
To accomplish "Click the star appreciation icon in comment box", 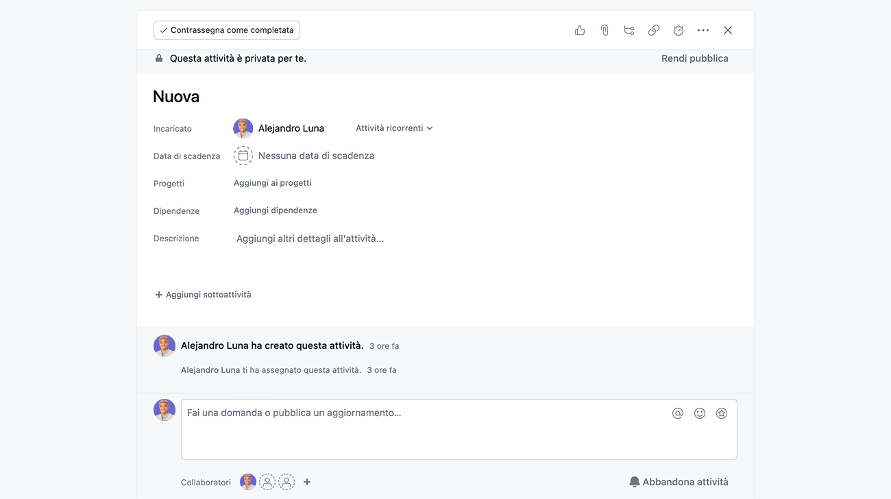I will pyautogui.click(x=722, y=413).
